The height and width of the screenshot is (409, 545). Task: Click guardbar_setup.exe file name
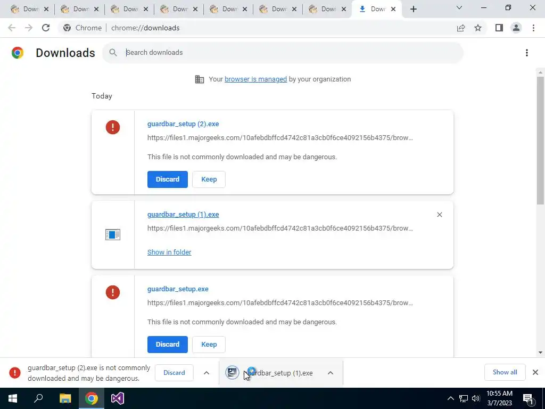pyautogui.click(x=178, y=289)
